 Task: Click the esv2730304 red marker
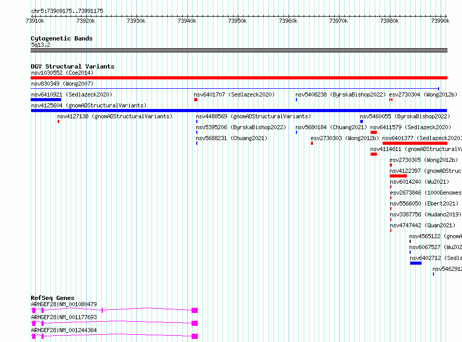391,100
